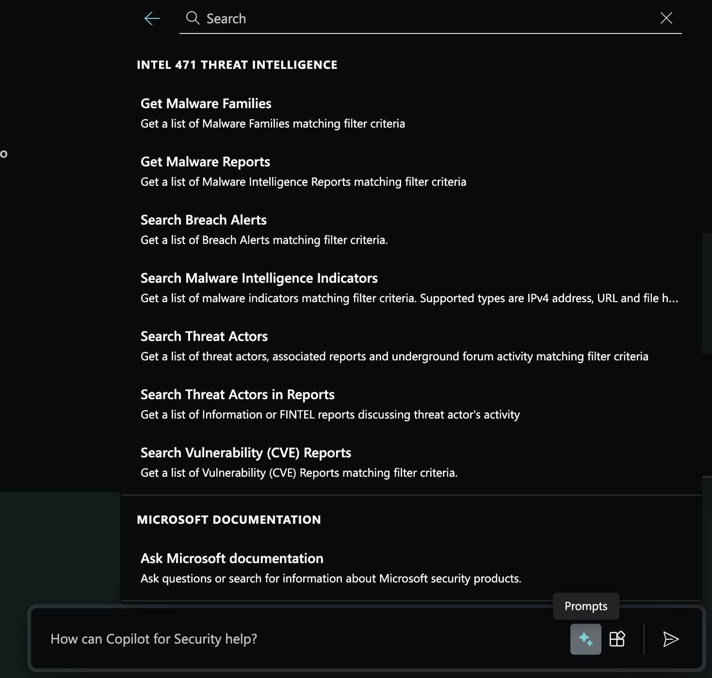This screenshot has width=712, height=678.
Task: Open Search Vulnerability (CVE) Reports
Action: [x=246, y=452]
